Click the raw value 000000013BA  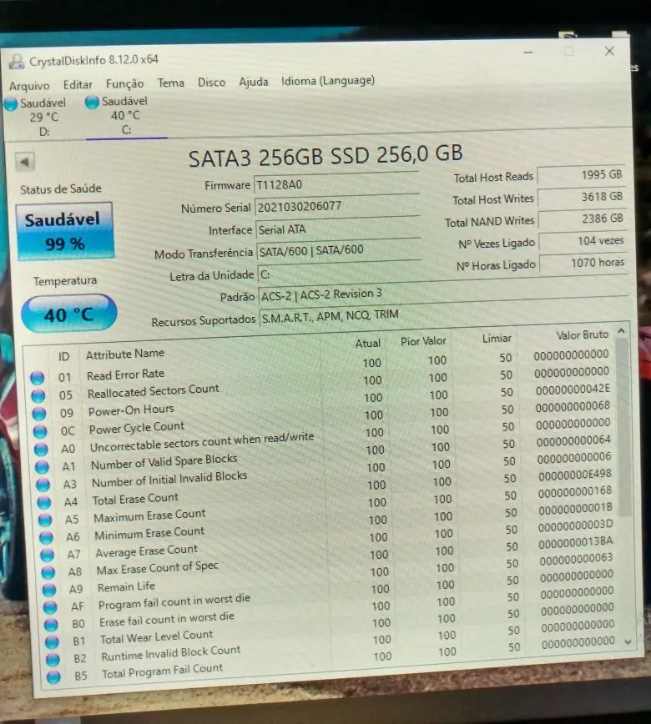coord(576,543)
